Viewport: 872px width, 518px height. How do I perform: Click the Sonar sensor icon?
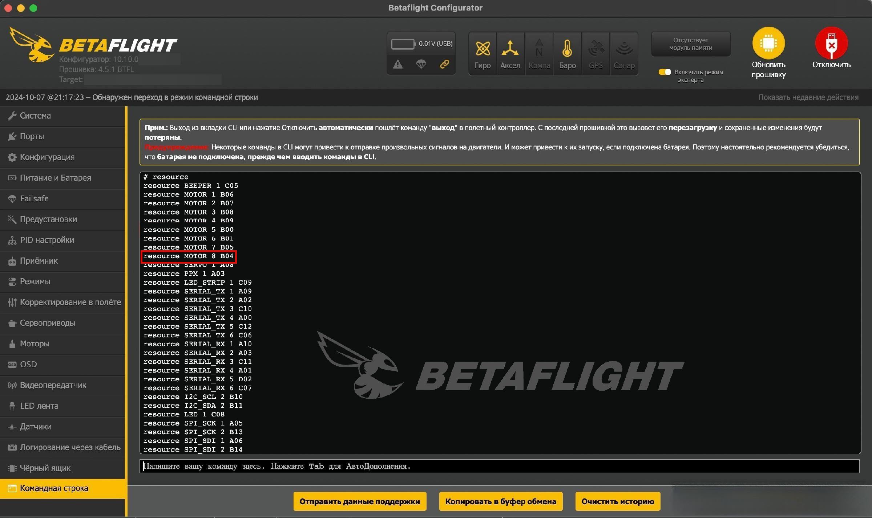[x=624, y=54]
